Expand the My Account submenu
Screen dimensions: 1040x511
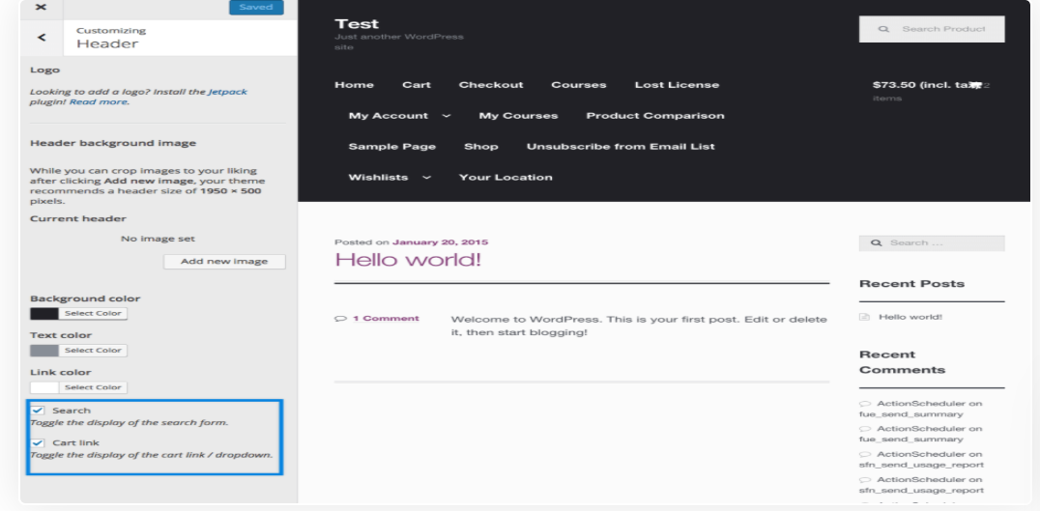click(446, 116)
